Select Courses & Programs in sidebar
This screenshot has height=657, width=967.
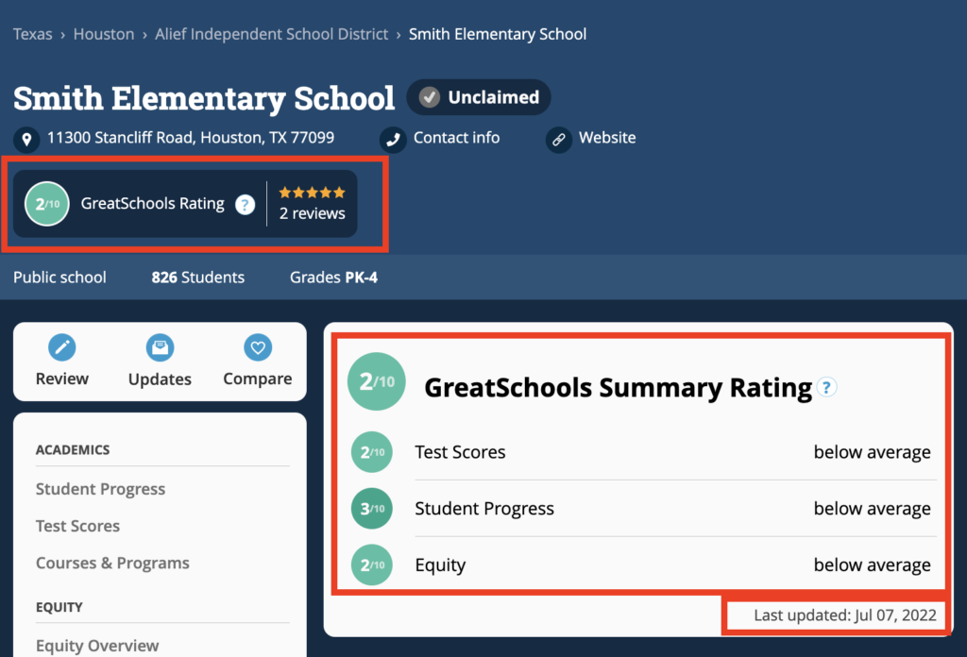coord(113,564)
